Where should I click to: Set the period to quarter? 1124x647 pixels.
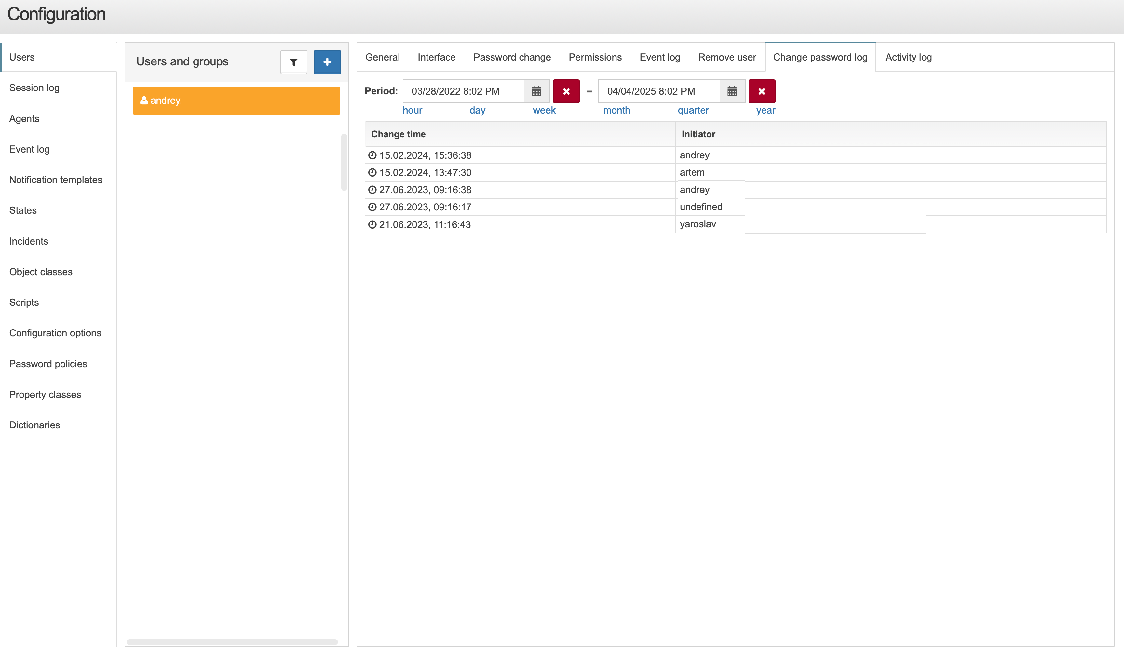[x=693, y=110]
